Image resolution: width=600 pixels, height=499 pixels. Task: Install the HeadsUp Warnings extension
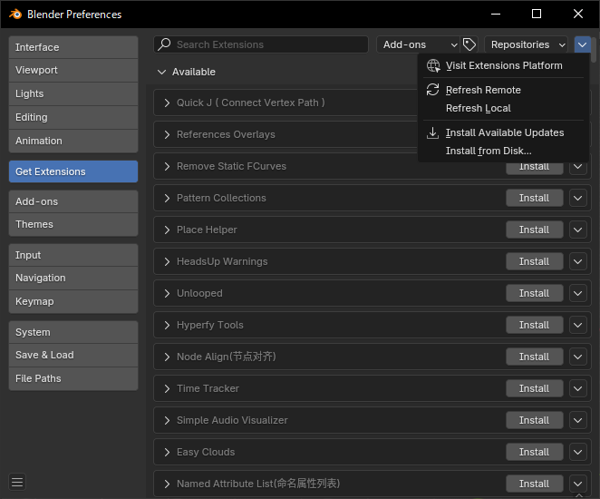click(x=534, y=261)
